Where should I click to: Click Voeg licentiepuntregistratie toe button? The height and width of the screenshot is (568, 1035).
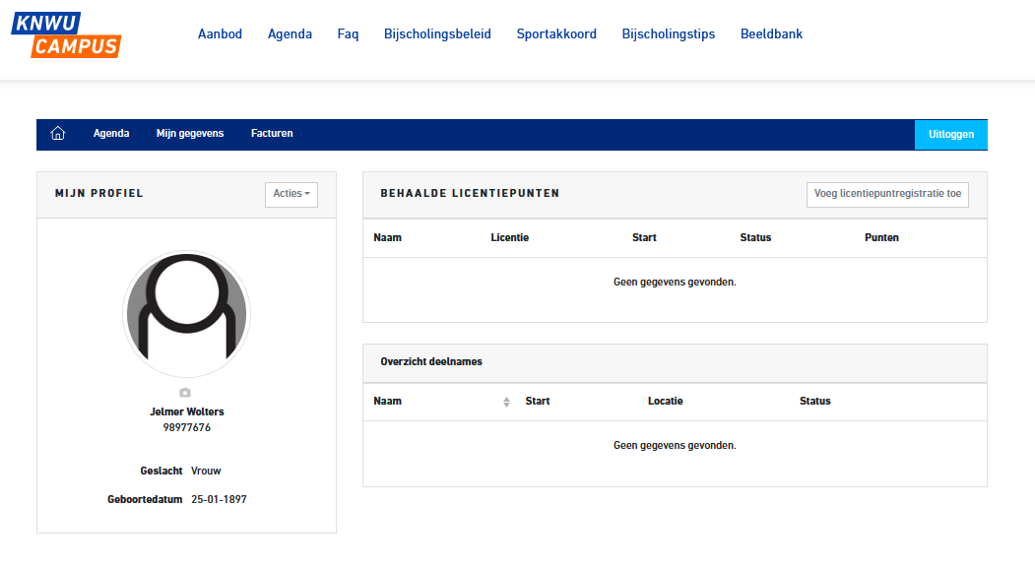887,194
